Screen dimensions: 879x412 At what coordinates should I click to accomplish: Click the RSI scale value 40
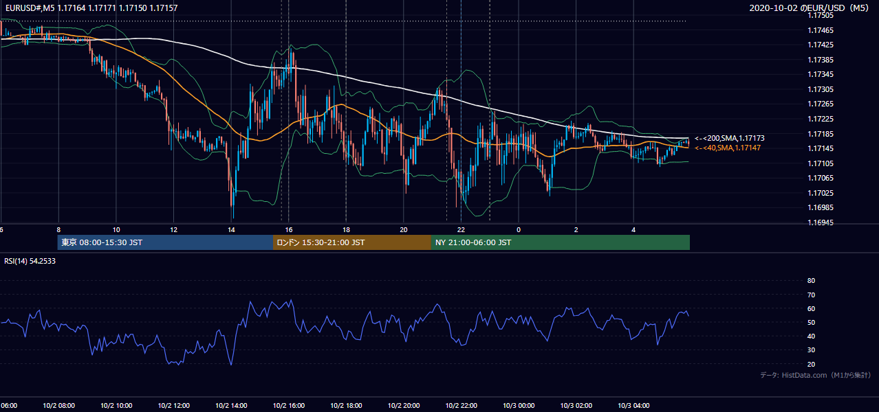(811, 336)
